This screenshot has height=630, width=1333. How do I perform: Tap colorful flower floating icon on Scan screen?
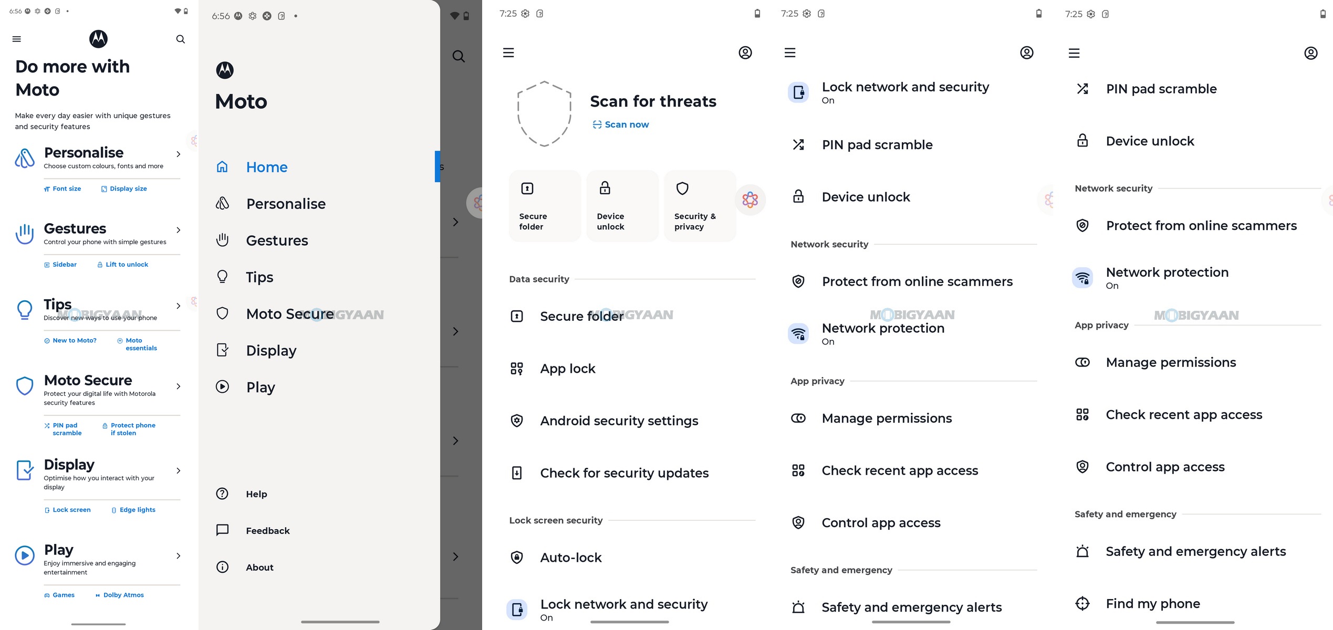[x=750, y=199]
